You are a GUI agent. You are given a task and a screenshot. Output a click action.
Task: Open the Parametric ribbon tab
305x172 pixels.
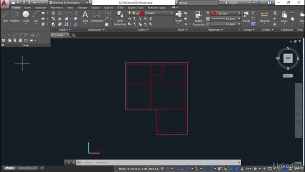(x=57, y=8)
